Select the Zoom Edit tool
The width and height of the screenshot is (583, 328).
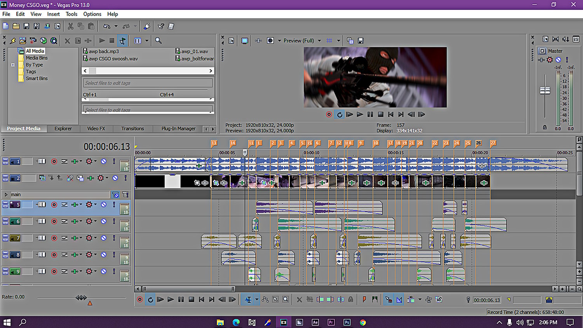point(286,299)
